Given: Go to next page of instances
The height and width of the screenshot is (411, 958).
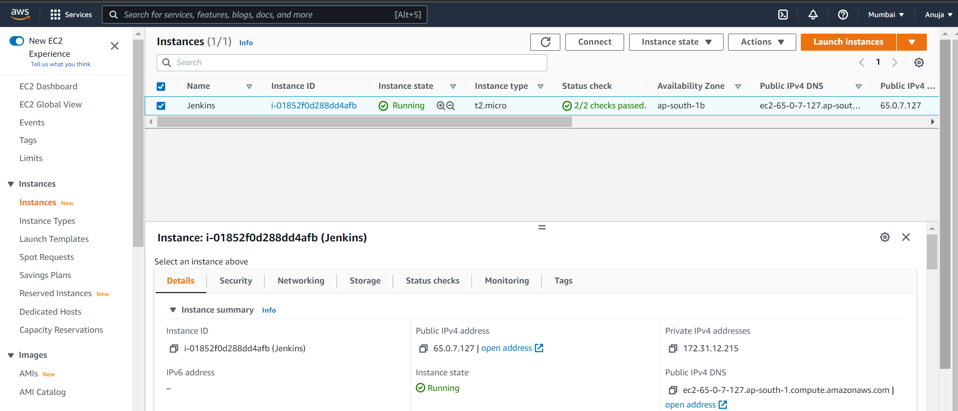Looking at the screenshot, I should click(x=895, y=62).
